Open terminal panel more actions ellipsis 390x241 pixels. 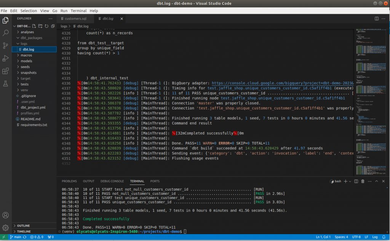coord(369,181)
